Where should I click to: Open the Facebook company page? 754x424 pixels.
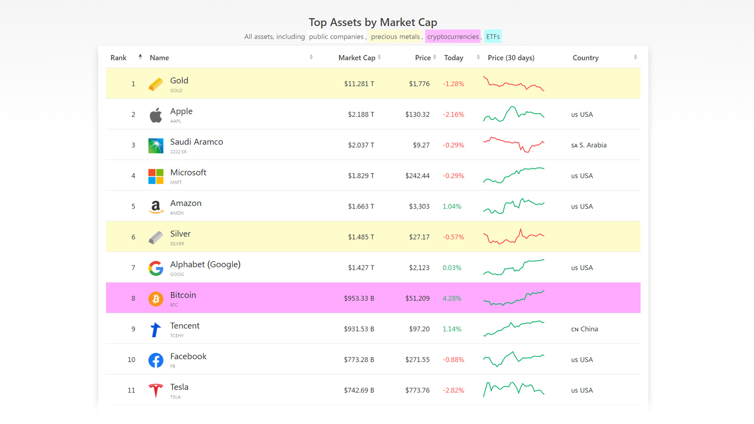point(188,356)
